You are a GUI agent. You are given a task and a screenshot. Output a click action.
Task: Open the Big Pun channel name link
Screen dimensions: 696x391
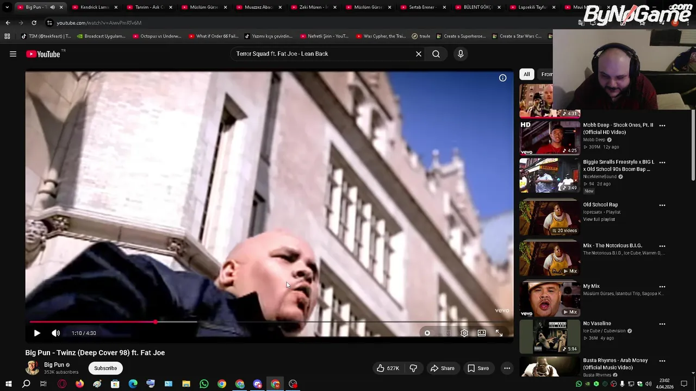[54, 364]
